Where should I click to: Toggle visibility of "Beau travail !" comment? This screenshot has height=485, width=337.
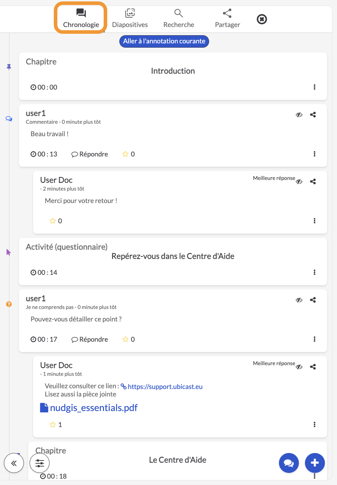[299, 115]
